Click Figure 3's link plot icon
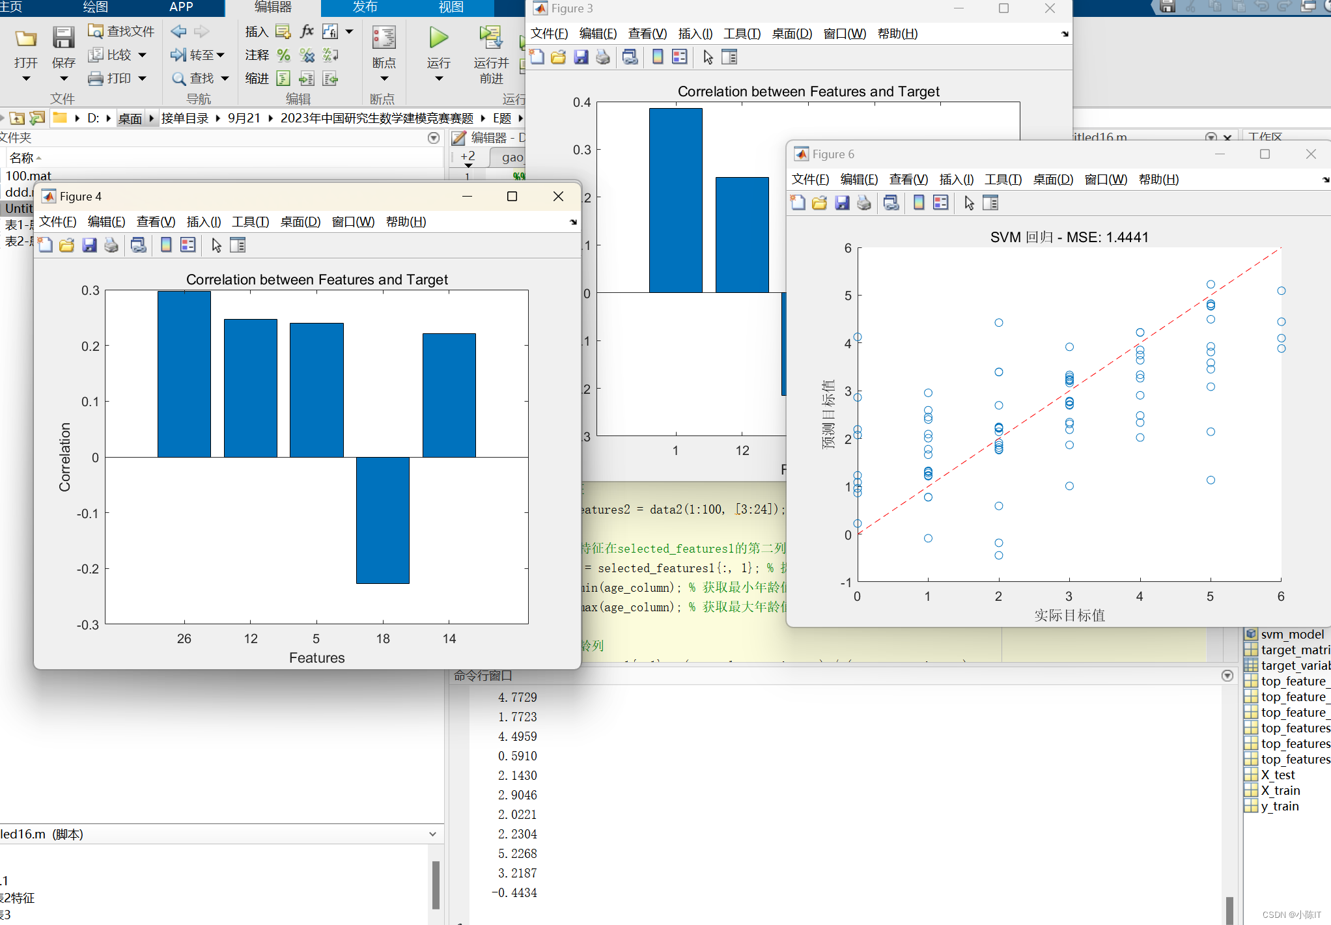The image size is (1331, 925). [x=630, y=57]
